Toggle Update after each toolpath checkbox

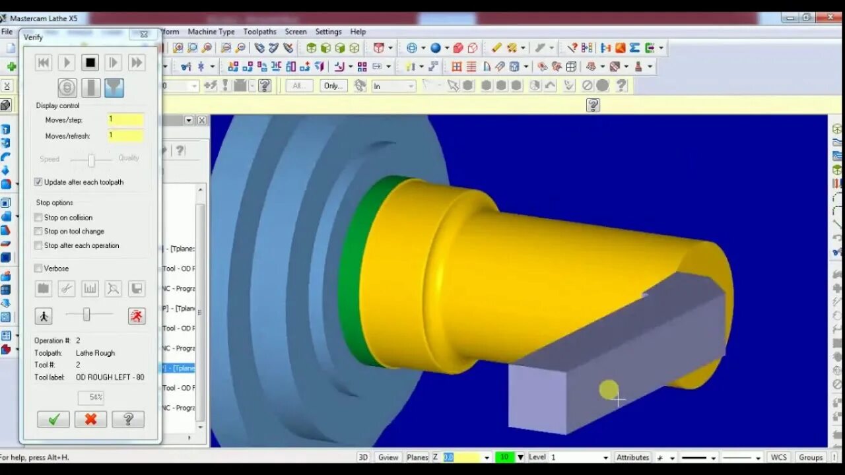38,182
